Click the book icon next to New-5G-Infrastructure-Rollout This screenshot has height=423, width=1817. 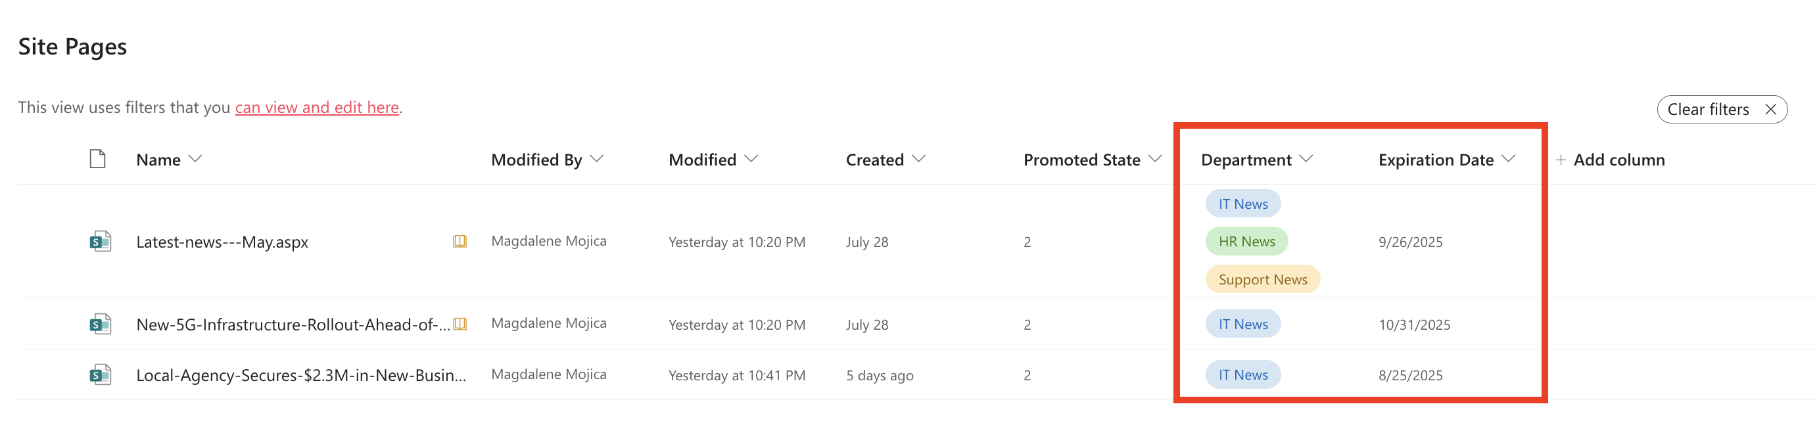tap(460, 324)
